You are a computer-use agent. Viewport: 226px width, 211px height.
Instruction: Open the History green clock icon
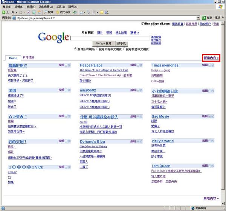coord(75,12)
